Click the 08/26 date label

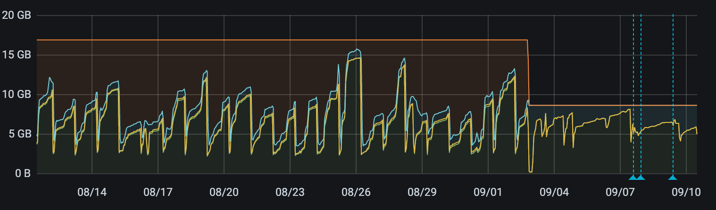[x=356, y=192]
